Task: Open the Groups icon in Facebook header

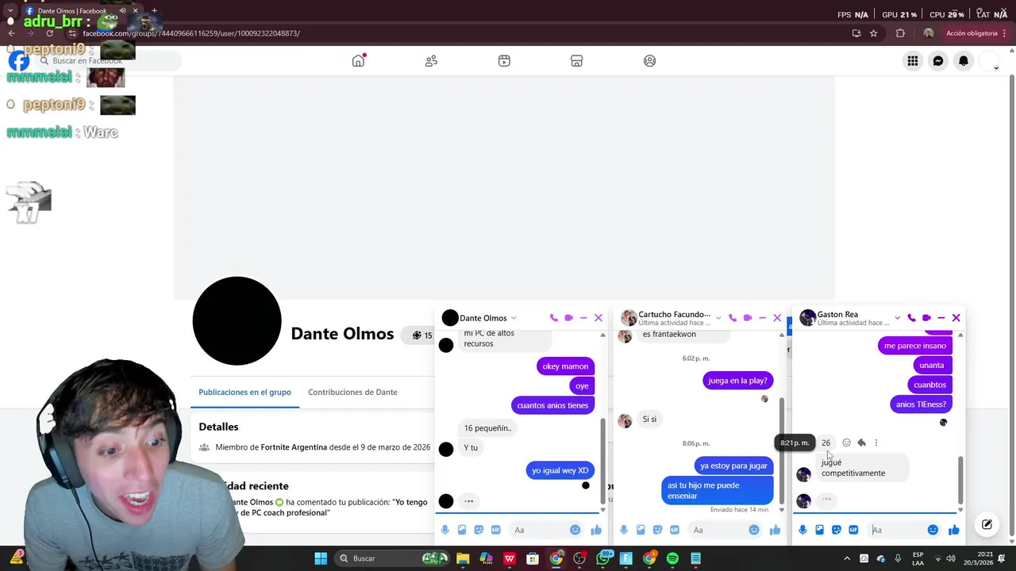Action: coord(650,61)
